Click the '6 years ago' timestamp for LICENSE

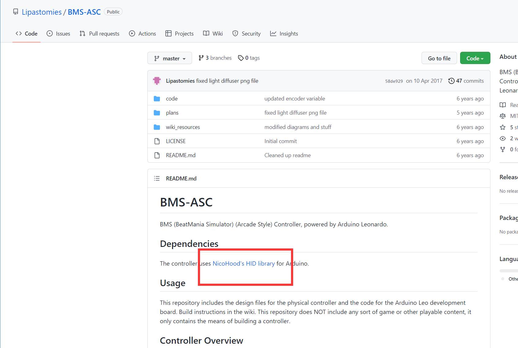pos(470,141)
